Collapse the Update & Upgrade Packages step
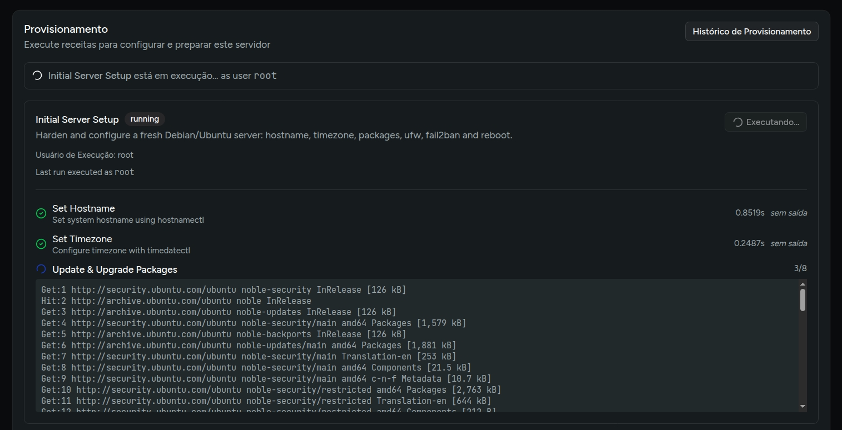Screen dimensions: 842x430 [115, 270]
